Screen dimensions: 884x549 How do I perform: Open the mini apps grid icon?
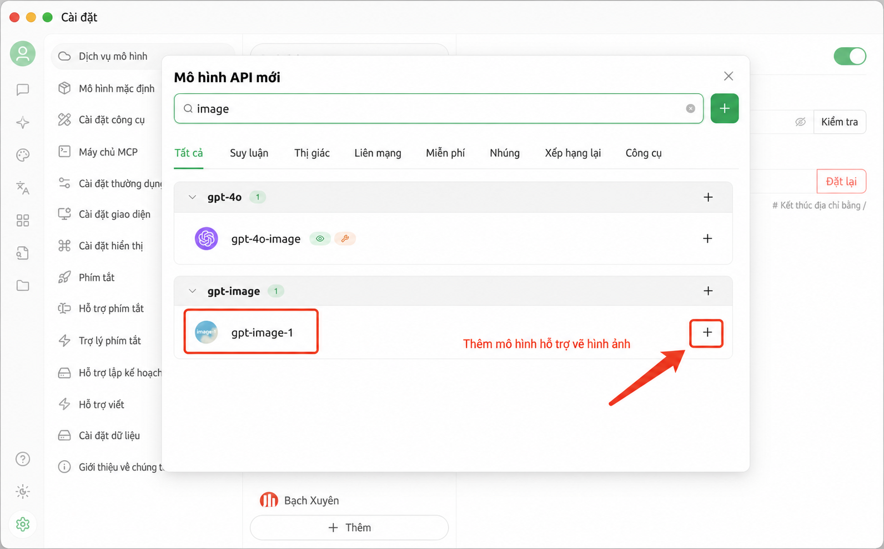coord(23,221)
